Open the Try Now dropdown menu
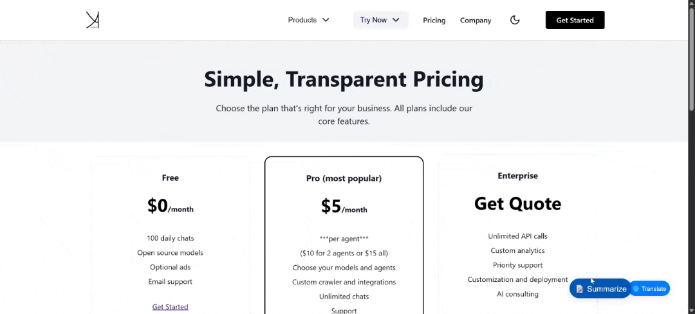The height and width of the screenshot is (314, 695). [x=380, y=20]
